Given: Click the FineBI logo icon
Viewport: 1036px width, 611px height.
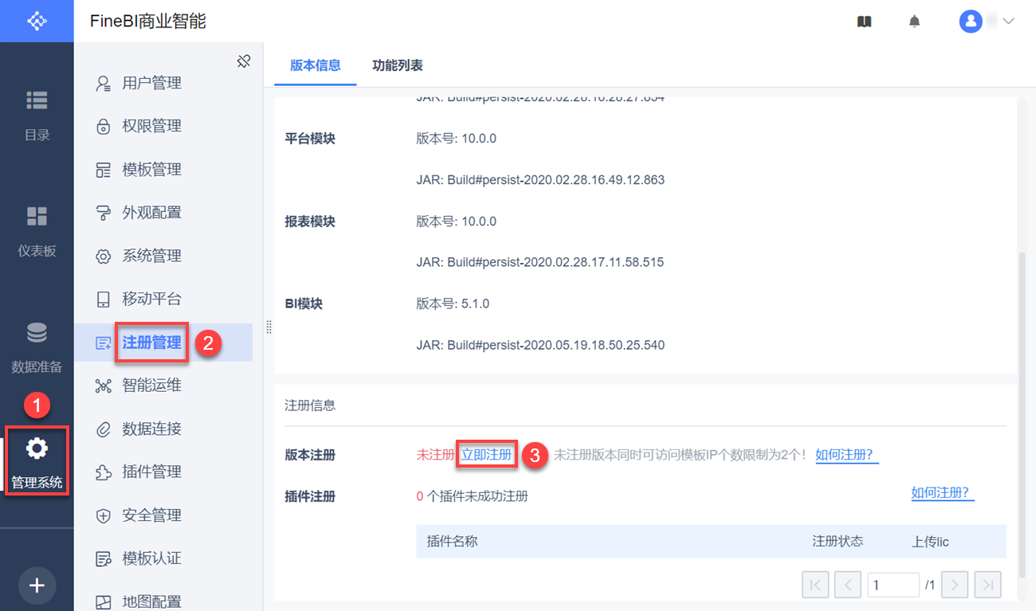Looking at the screenshot, I should coord(37,21).
